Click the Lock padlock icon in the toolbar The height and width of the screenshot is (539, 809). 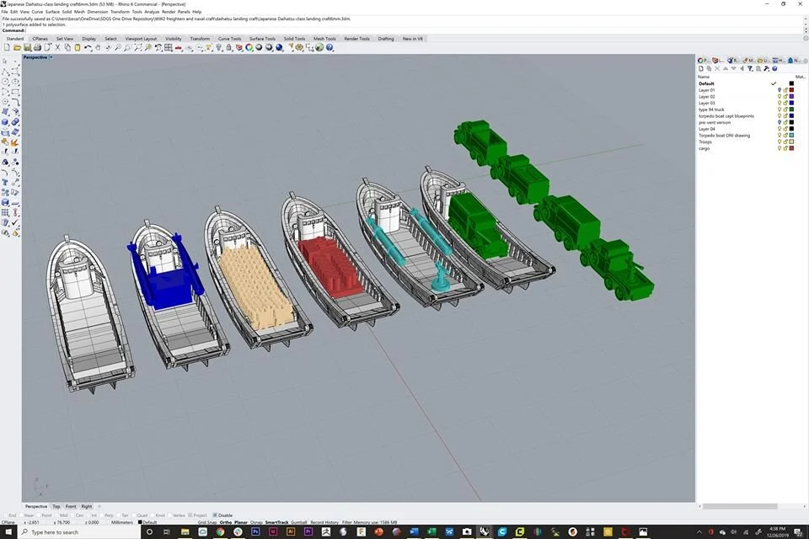pyautogui.click(x=229, y=47)
